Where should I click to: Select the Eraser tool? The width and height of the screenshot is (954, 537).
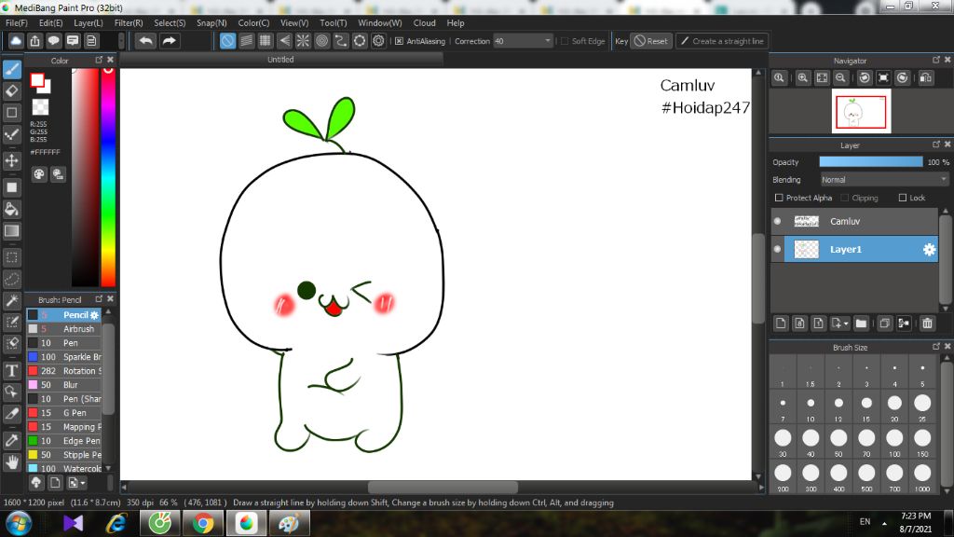(11, 91)
